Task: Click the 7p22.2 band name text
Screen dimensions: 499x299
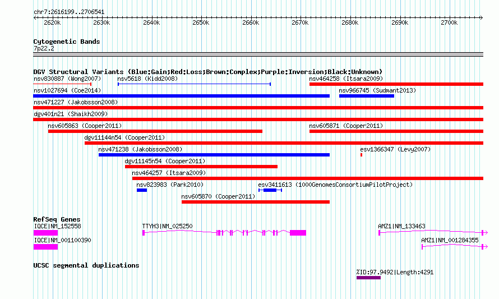Action: [44, 48]
